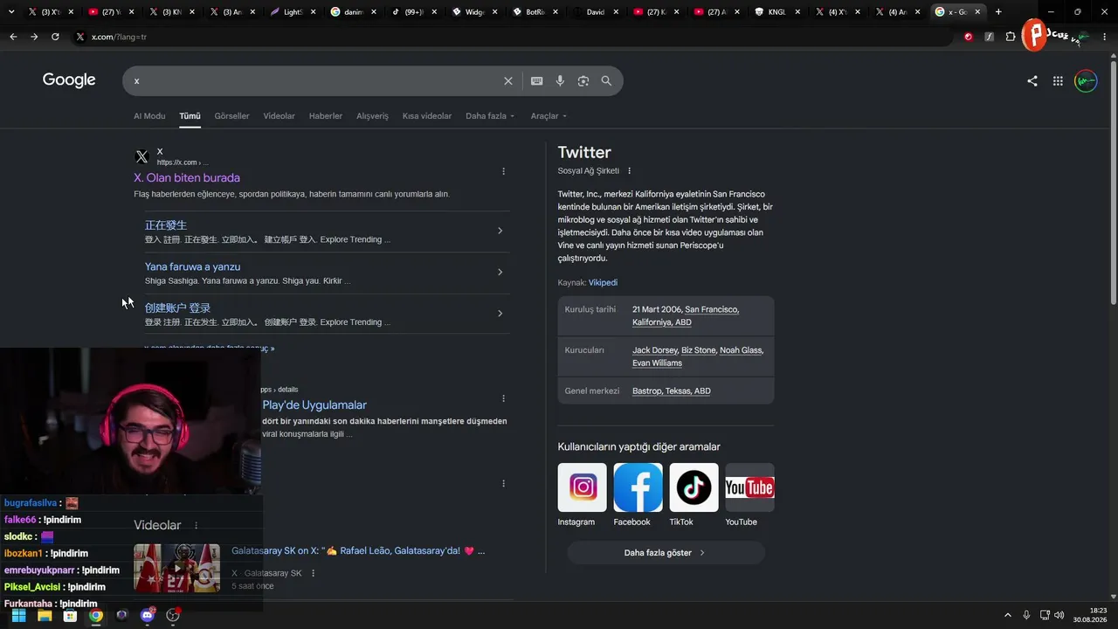The height and width of the screenshot is (629, 1118).
Task: Open File Explorer from the taskbar
Action: coord(45,615)
